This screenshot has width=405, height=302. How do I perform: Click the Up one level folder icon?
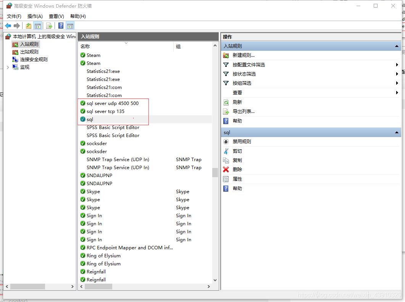(28, 26)
